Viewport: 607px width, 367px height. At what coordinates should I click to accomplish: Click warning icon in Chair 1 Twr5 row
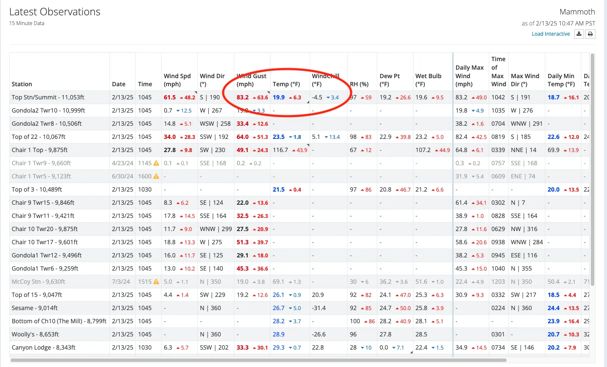[156, 176]
